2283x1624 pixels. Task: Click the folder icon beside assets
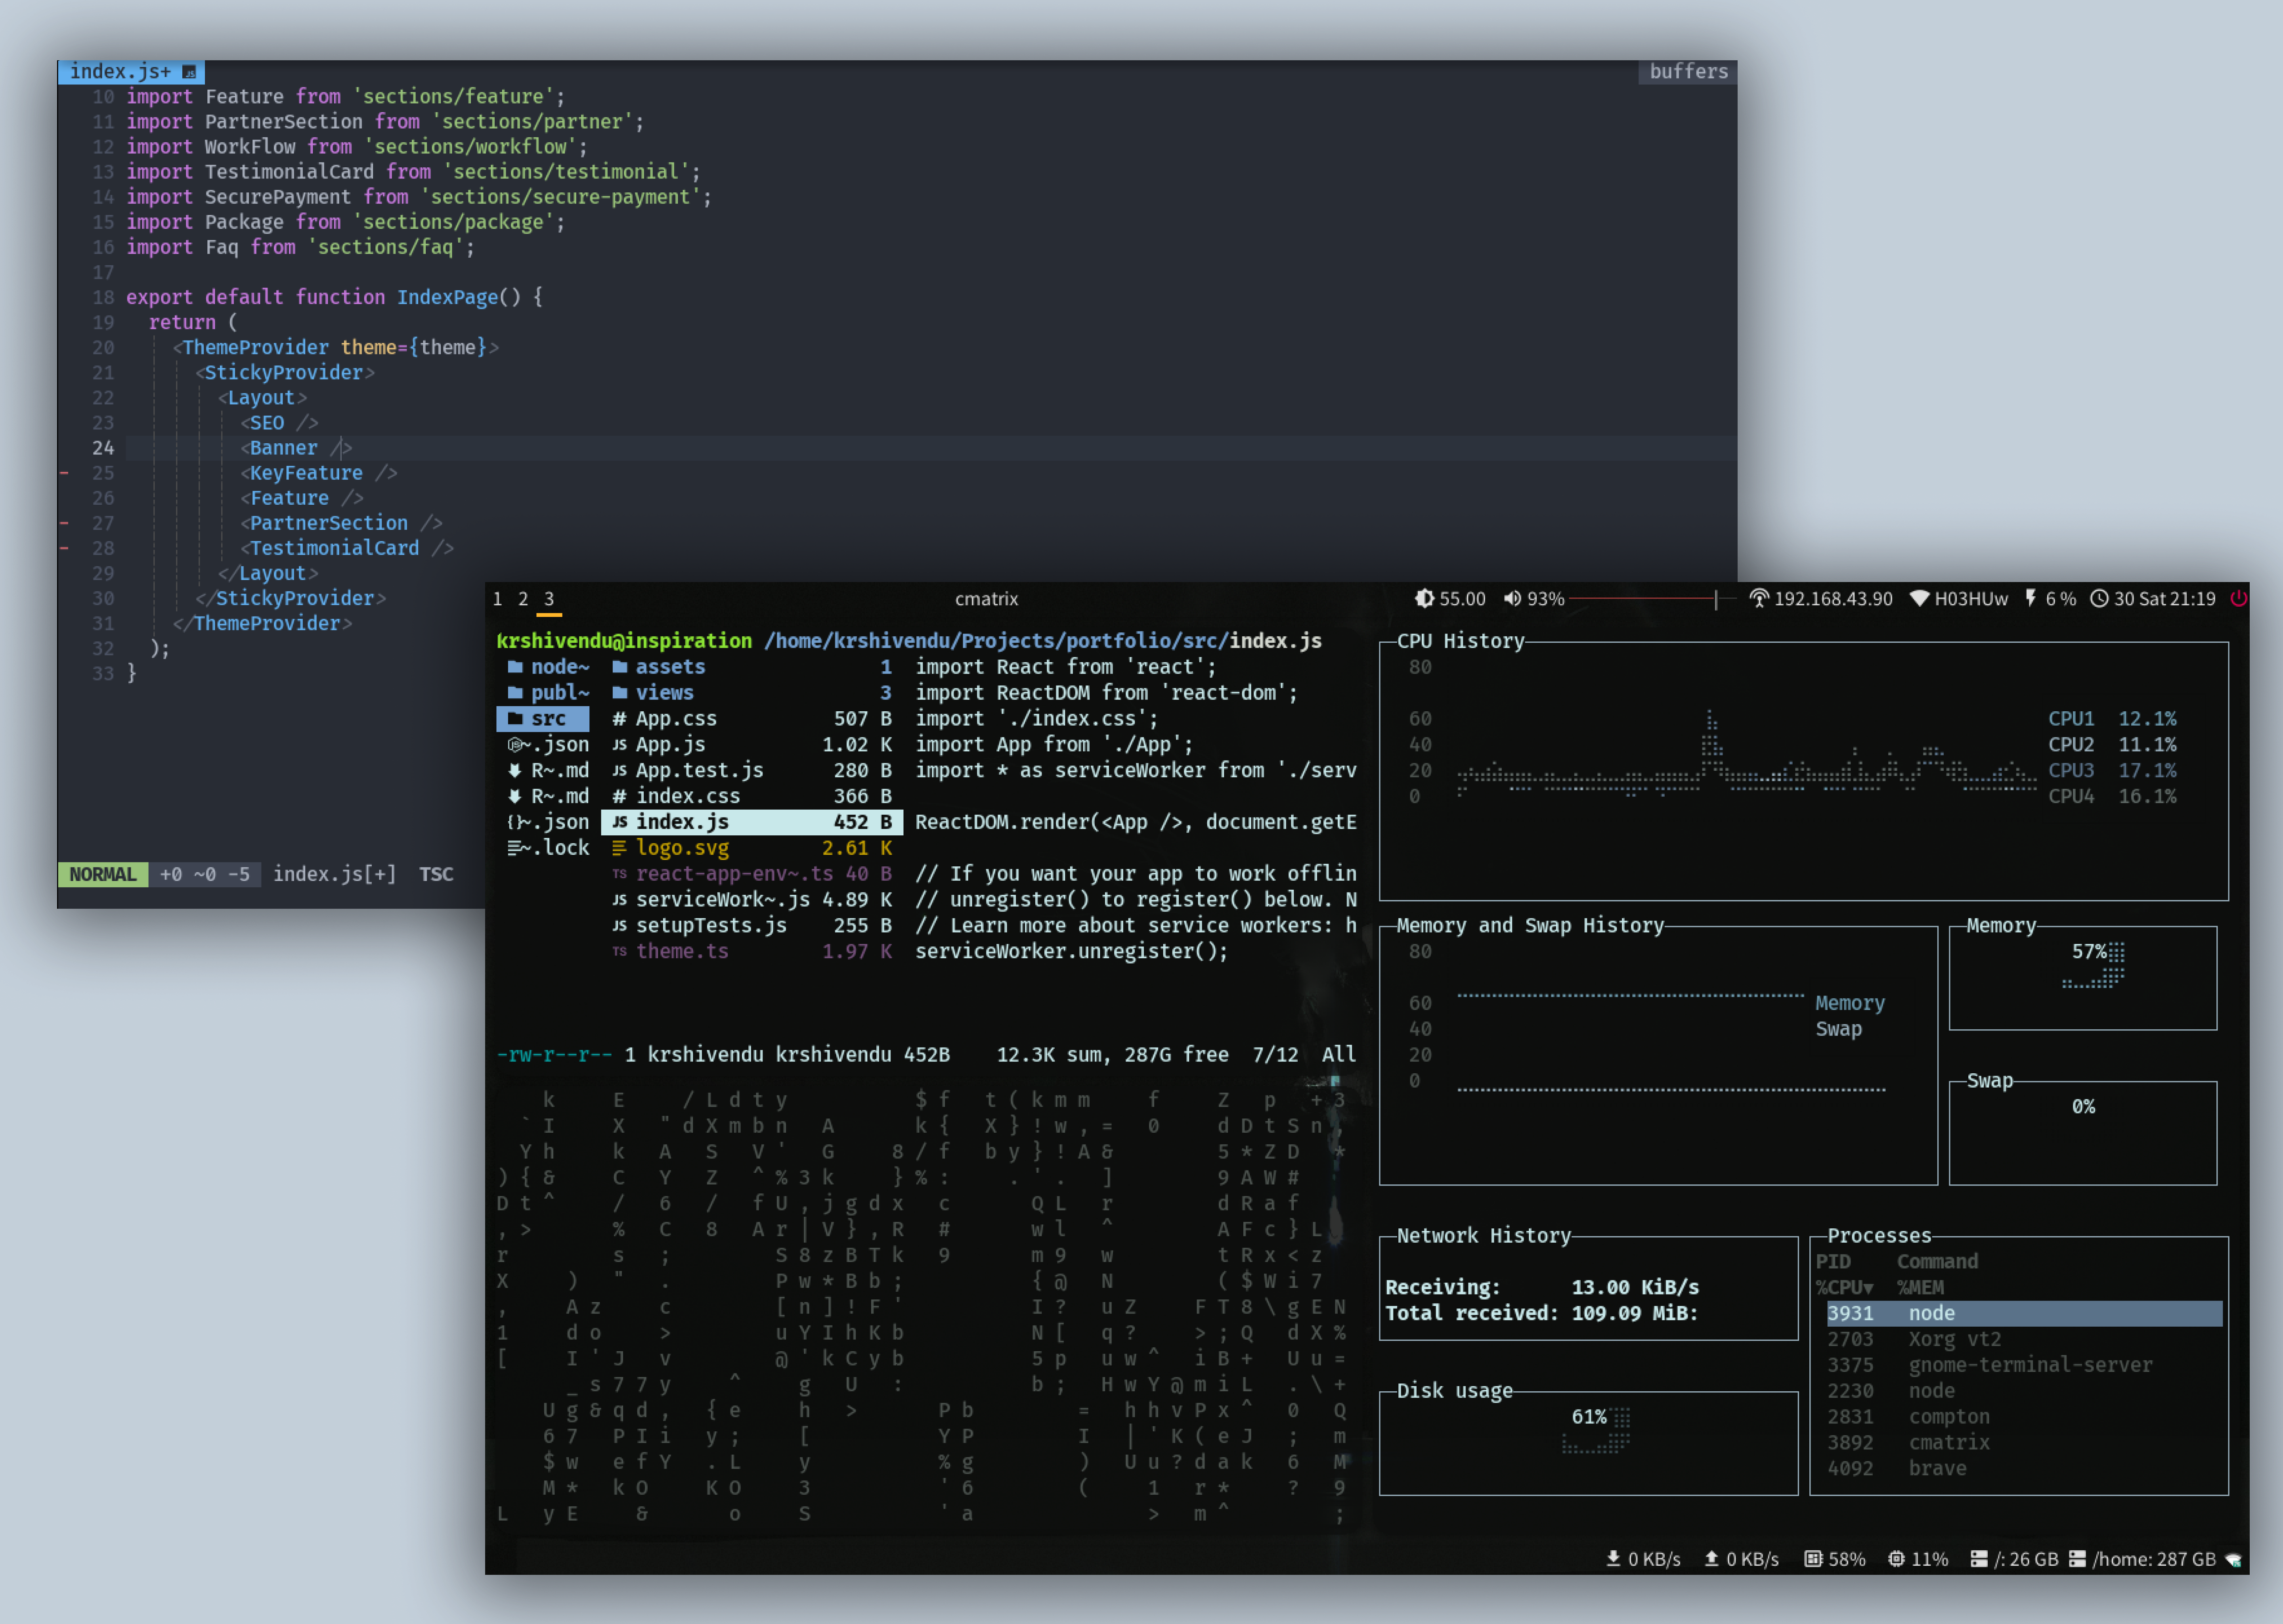(x=620, y=666)
